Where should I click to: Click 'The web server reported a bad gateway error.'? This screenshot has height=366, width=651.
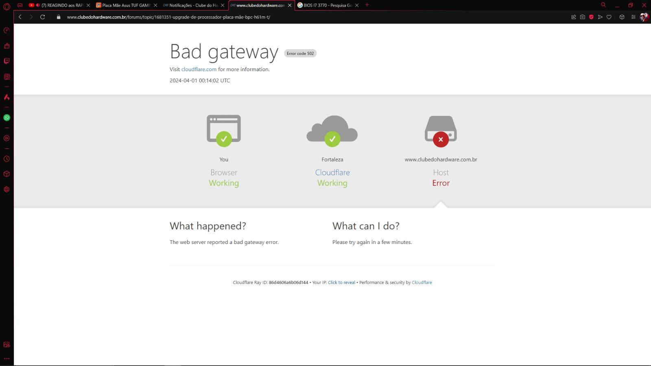pyautogui.click(x=224, y=242)
